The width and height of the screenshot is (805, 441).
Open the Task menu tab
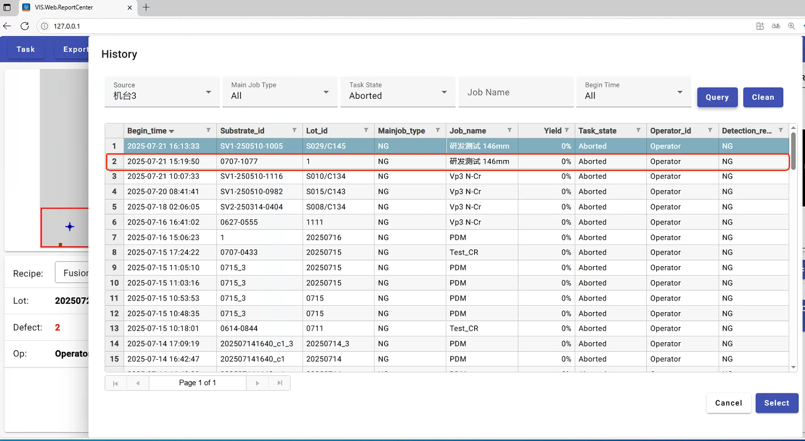pos(25,49)
